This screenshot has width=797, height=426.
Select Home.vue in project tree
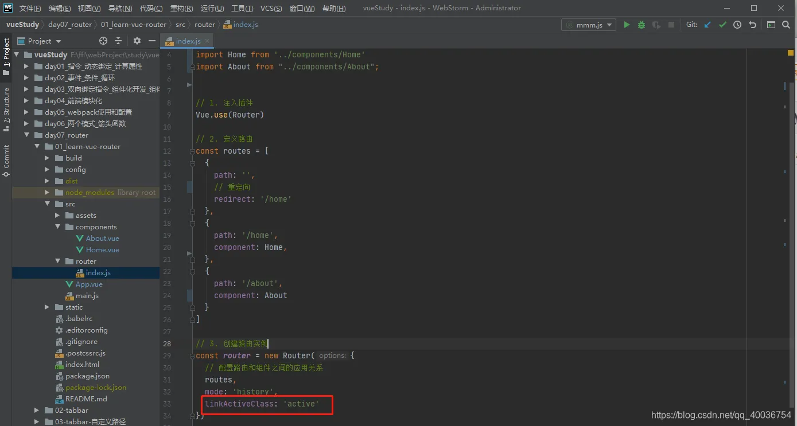coord(103,250)
